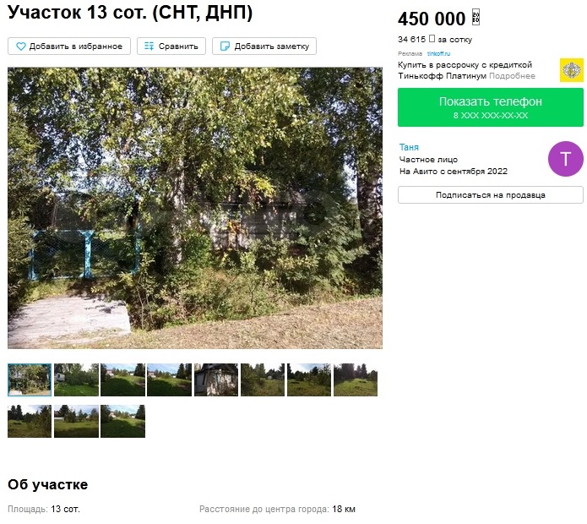Click the note icon beside Добавить заметку

coord(225,46)
